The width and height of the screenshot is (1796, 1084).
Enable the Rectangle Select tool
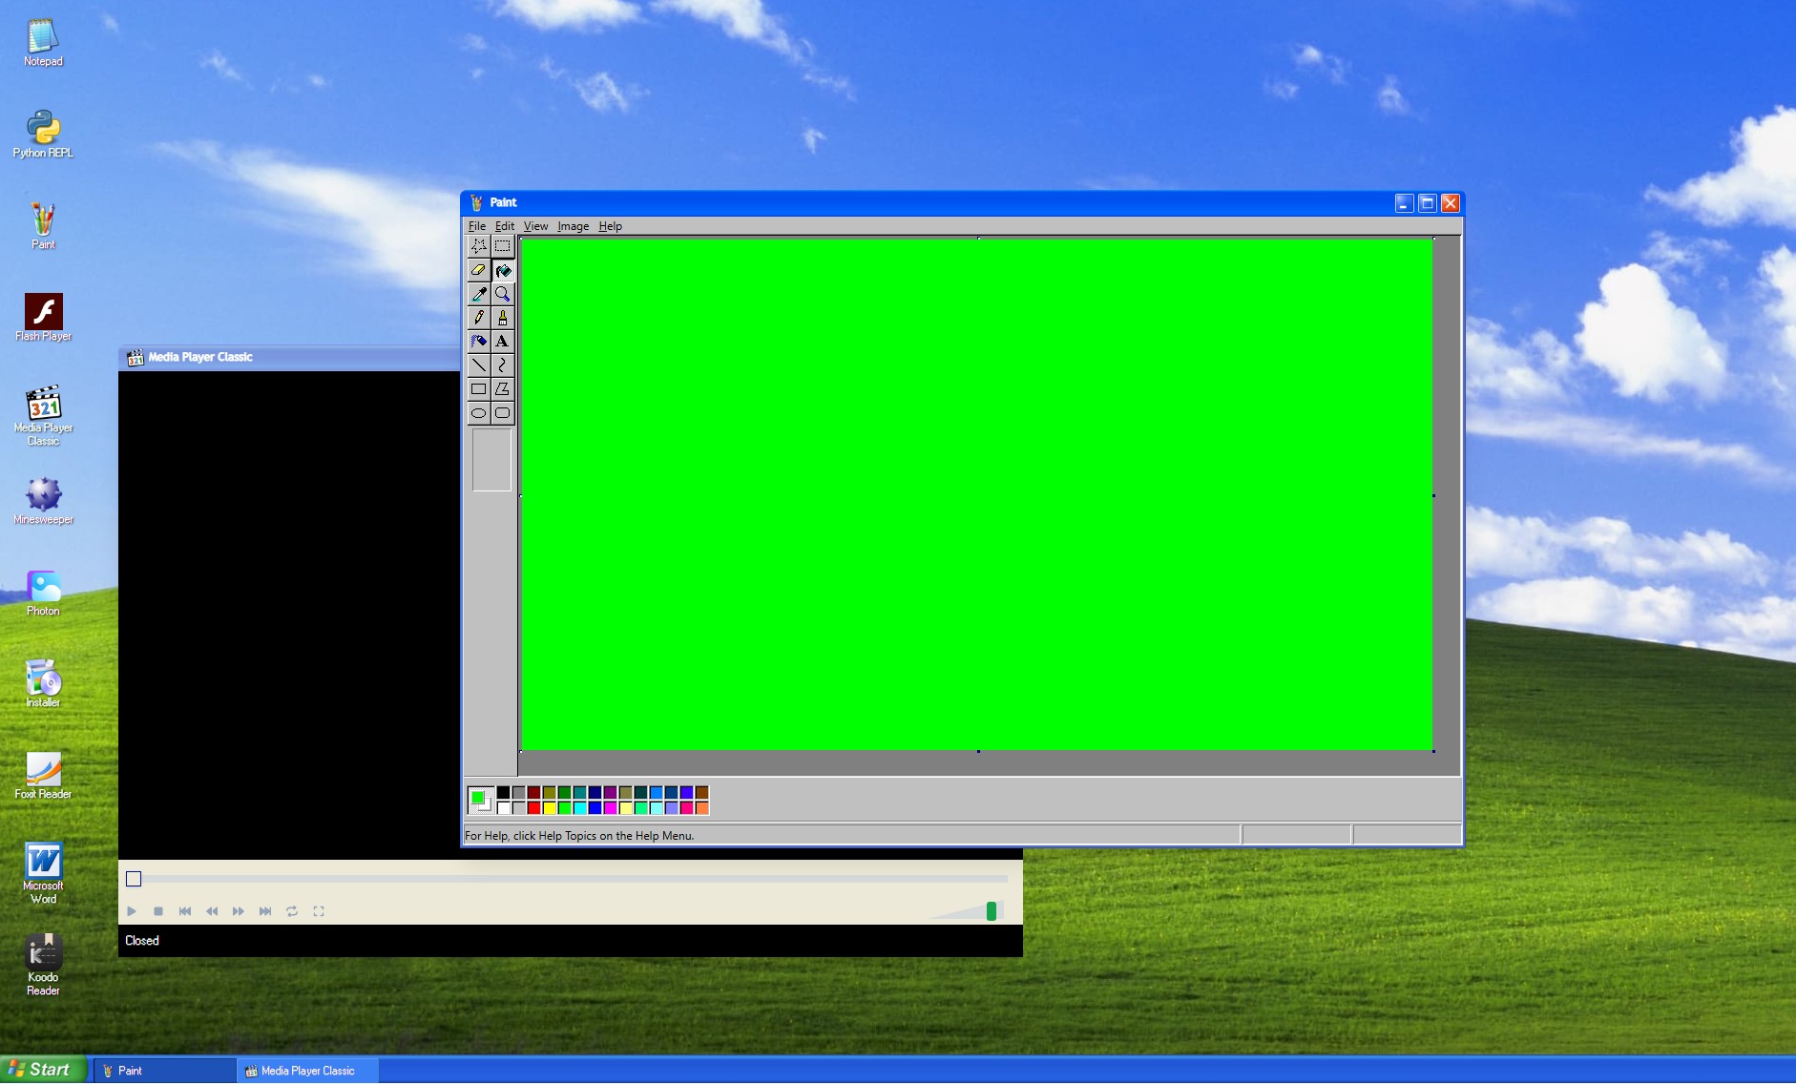point(503,246)
